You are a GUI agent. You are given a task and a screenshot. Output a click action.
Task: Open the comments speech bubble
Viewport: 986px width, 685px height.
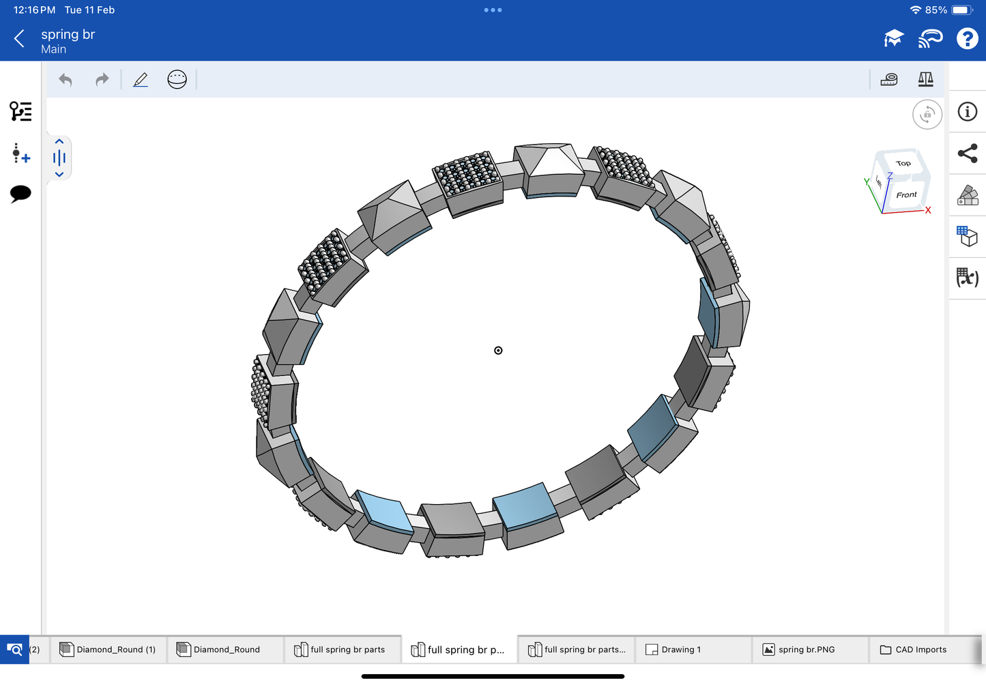[20, 194]
